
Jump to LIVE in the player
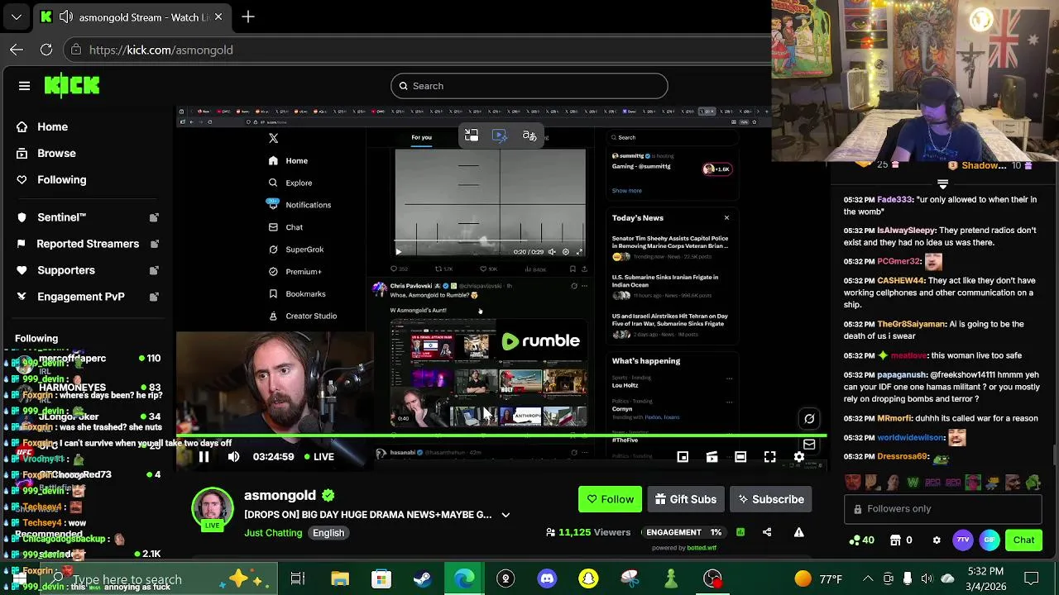point(319,456)
